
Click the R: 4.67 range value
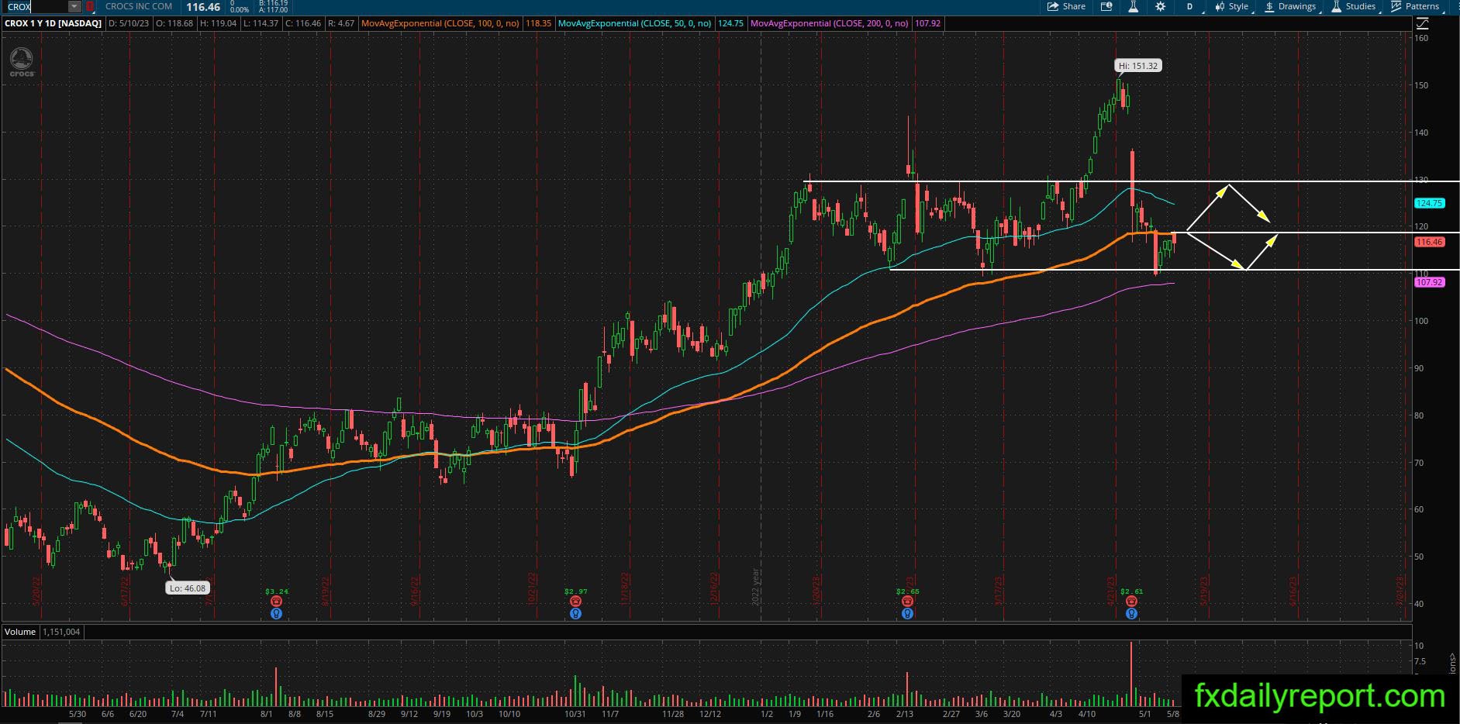tap(341, 23)
